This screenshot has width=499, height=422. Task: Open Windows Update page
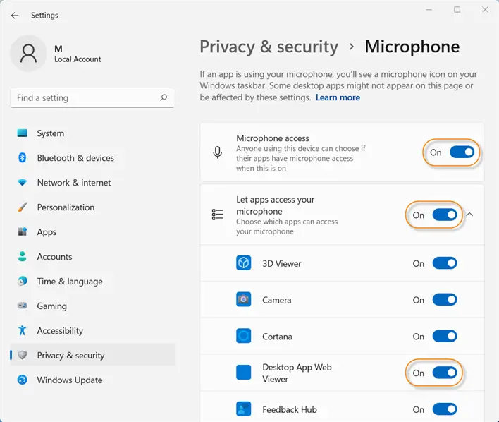92,380
